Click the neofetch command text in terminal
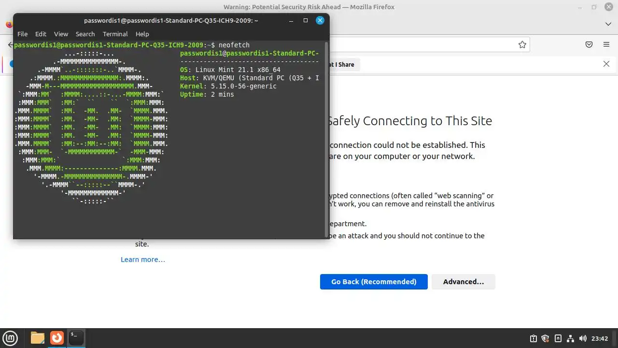Viewport: 618px width, 348px height. coord(234,45)
